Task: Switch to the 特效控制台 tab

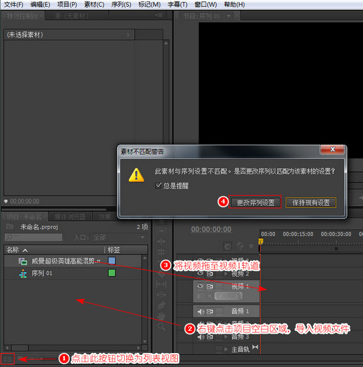Action: coord(22,16)
